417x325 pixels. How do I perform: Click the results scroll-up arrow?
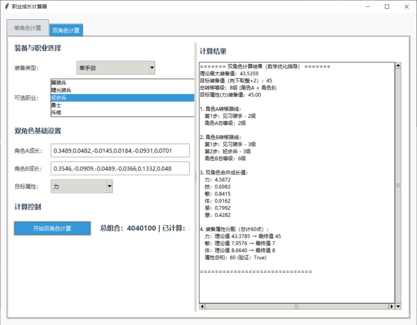398,65
